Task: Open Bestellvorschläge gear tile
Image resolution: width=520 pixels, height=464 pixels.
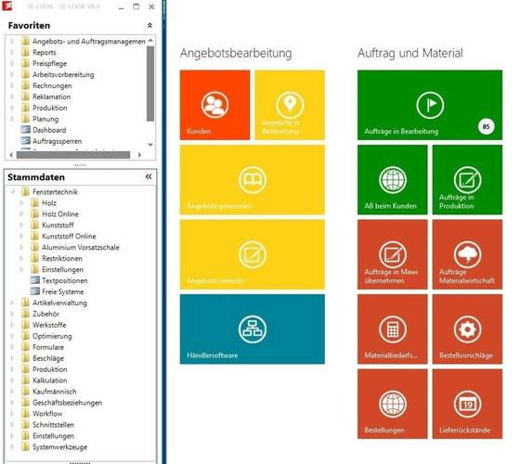Action: click(x=467, y=329)
